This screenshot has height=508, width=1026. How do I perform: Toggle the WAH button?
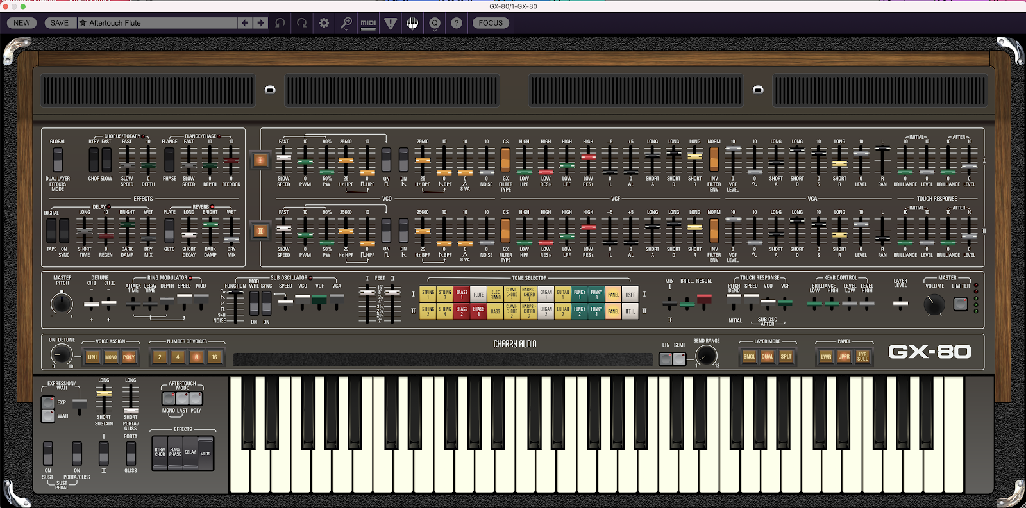47,416
